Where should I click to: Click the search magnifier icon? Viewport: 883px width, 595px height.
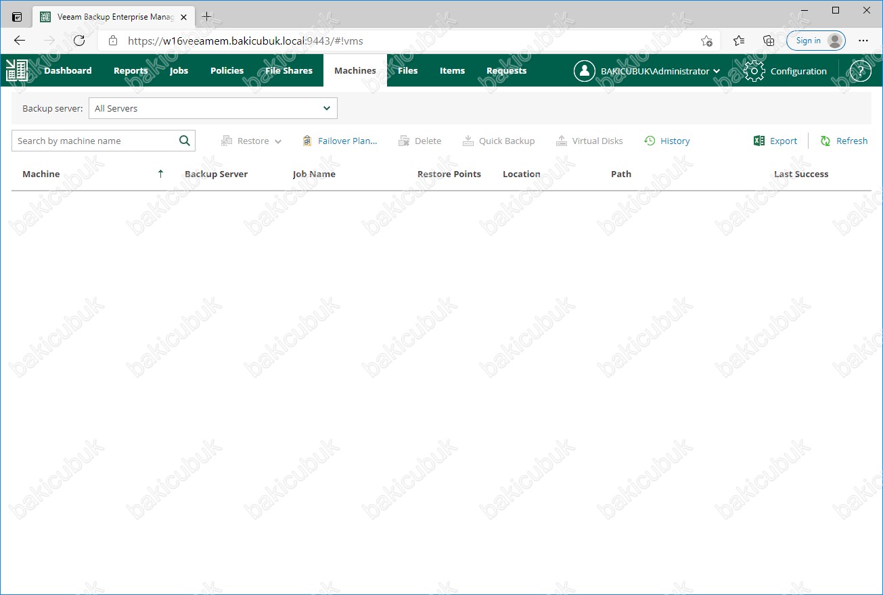pos(185,141)
